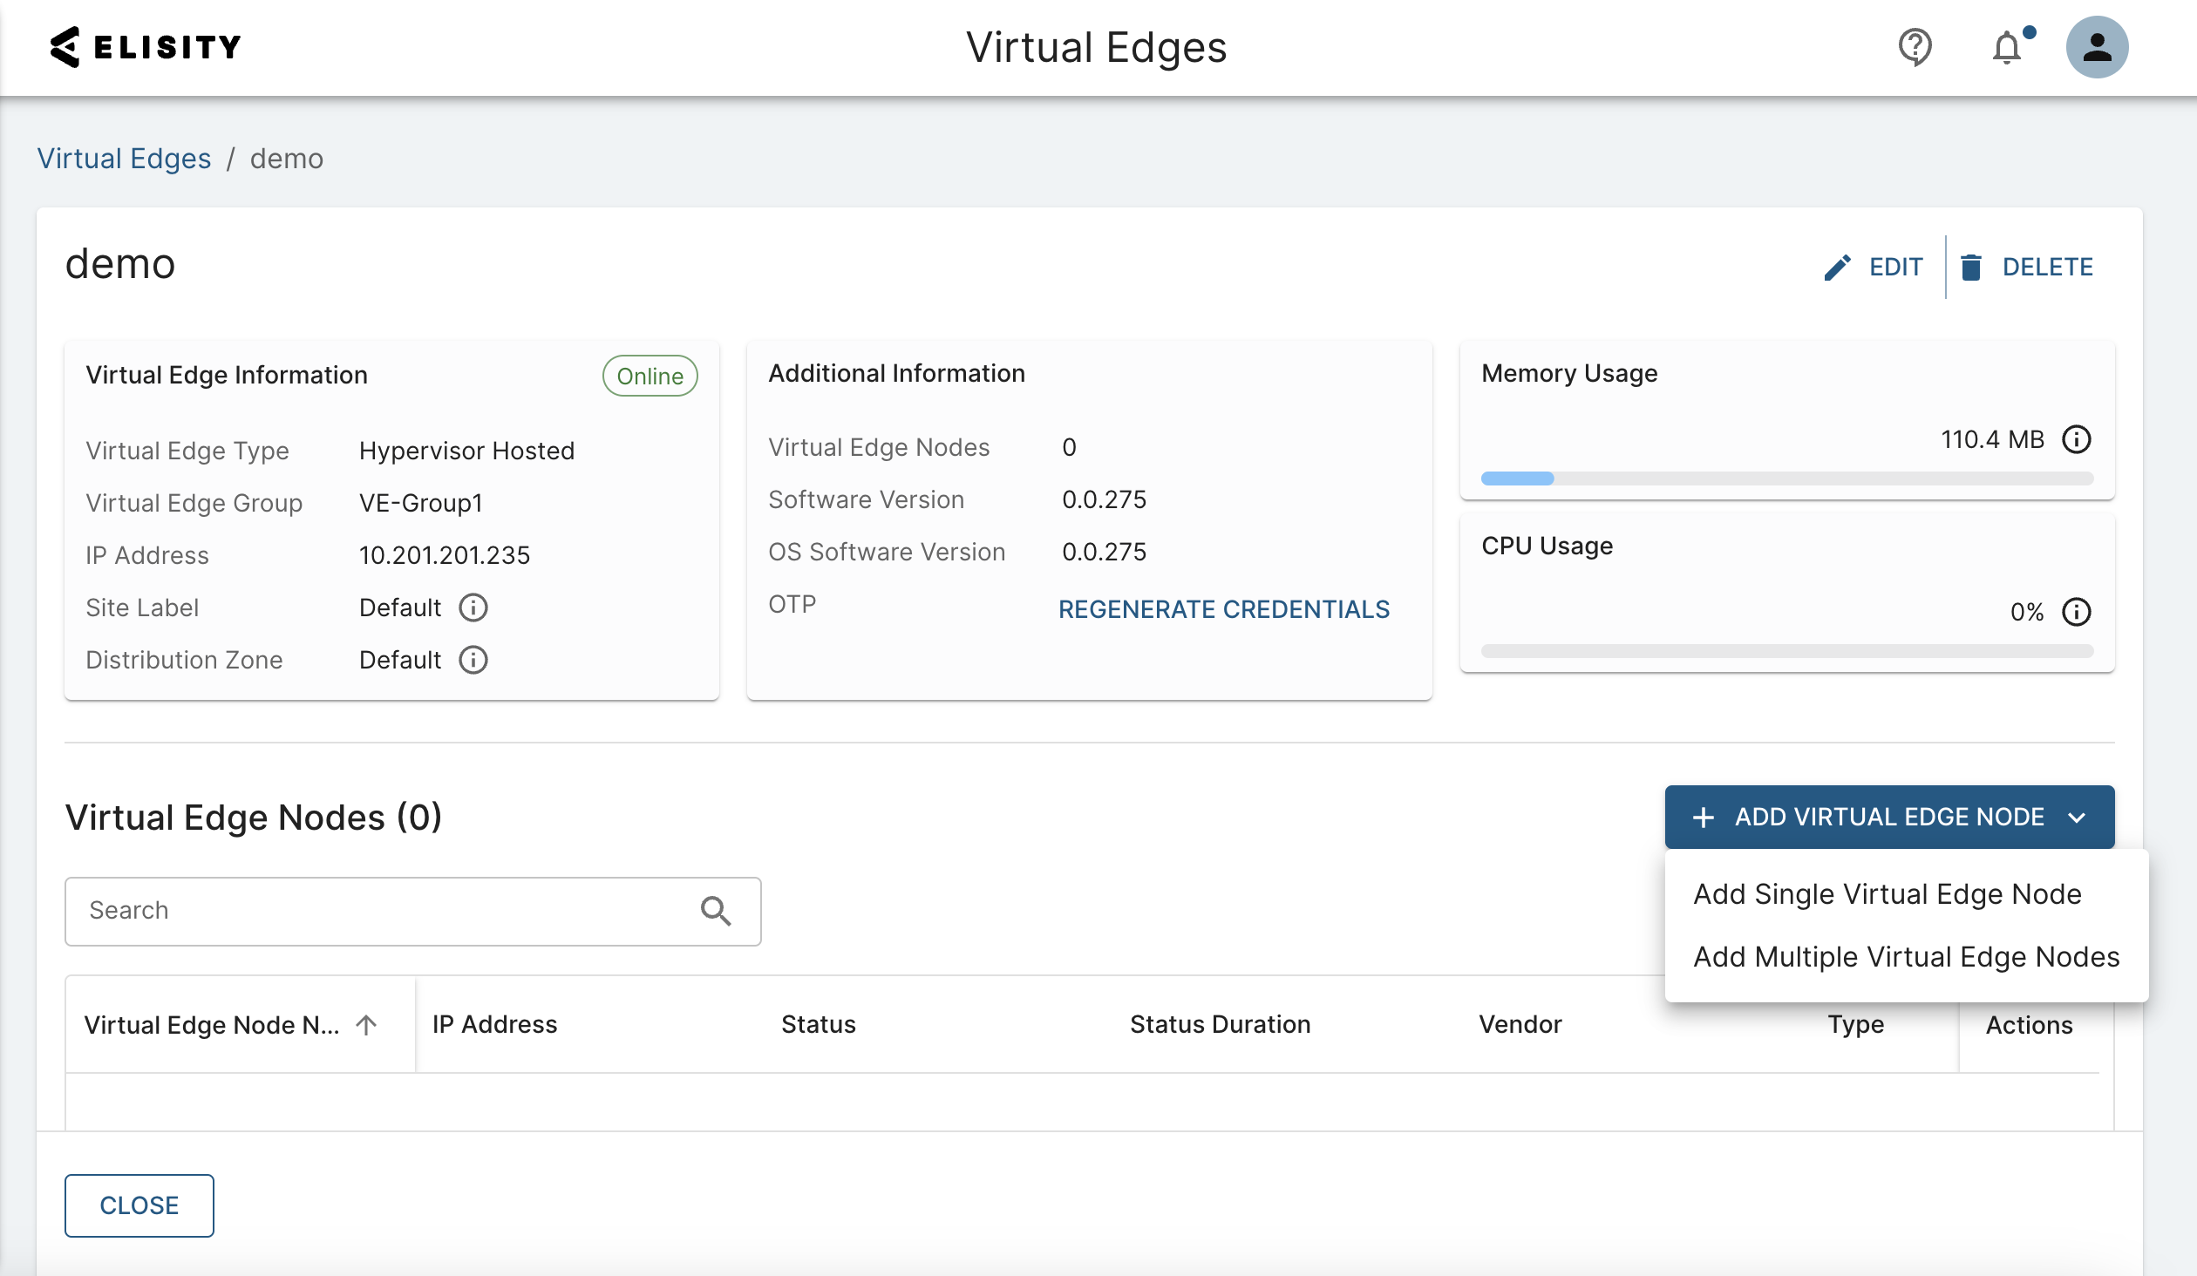Click the search magnifier icon

(x=716, y=911)
